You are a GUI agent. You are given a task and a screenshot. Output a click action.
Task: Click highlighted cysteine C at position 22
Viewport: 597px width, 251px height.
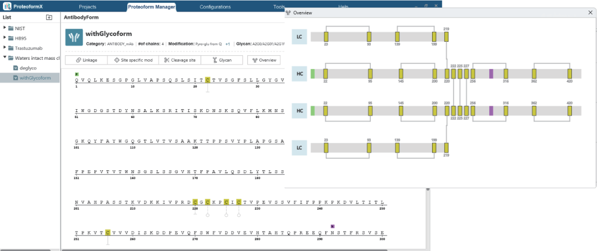(208, 80)
